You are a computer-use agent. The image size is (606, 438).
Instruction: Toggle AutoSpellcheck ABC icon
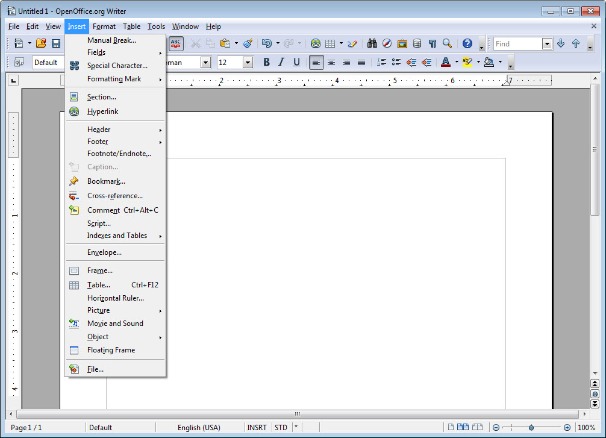coord(176,43)
